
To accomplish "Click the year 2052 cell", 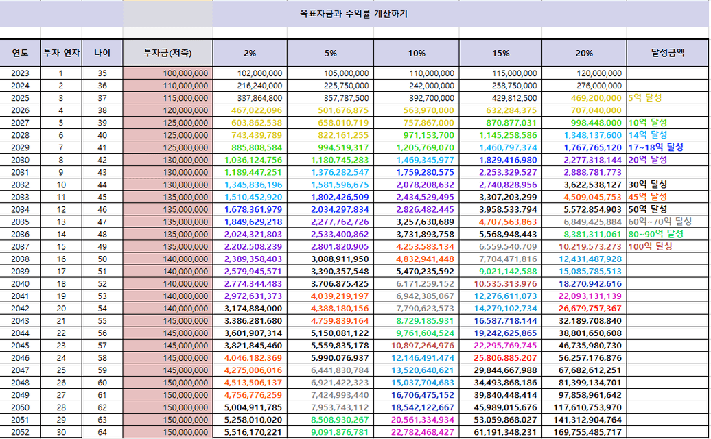I will pos(20,432).
